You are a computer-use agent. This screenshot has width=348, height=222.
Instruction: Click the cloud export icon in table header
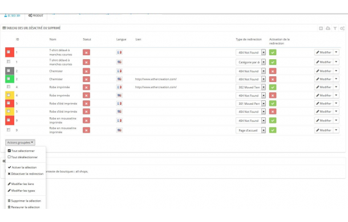click(x=328, y=28)
